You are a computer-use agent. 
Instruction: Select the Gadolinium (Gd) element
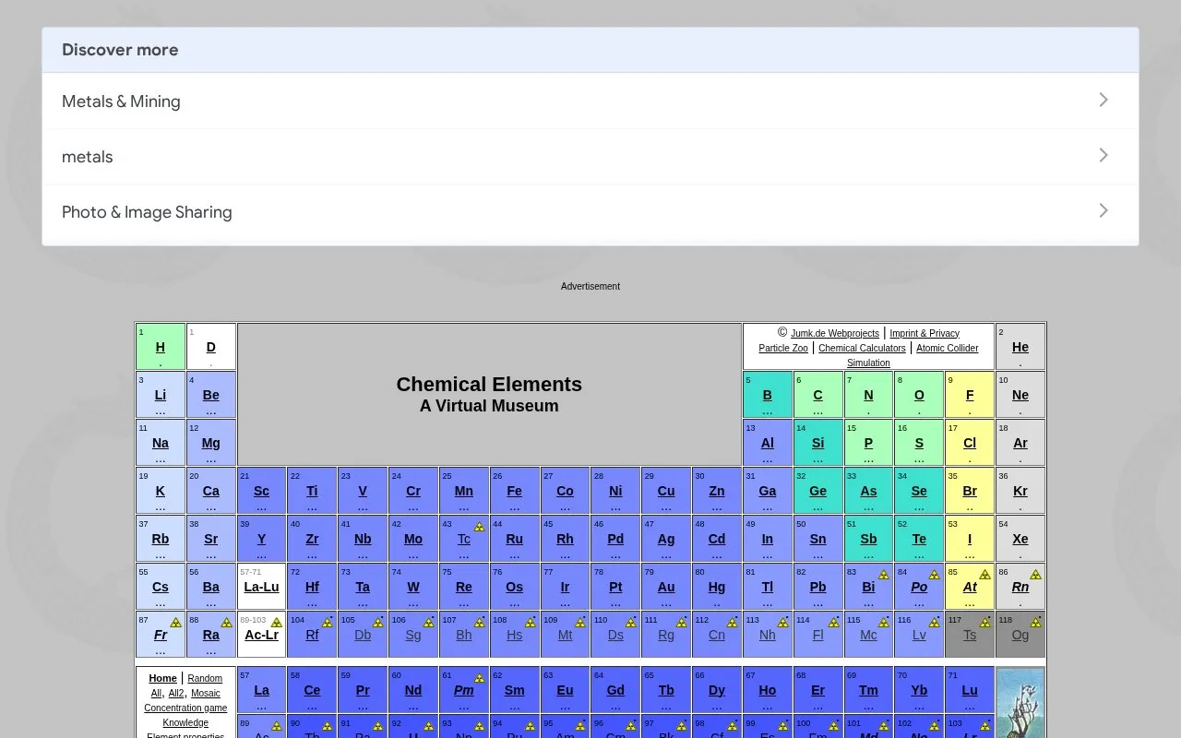(615, 690)
